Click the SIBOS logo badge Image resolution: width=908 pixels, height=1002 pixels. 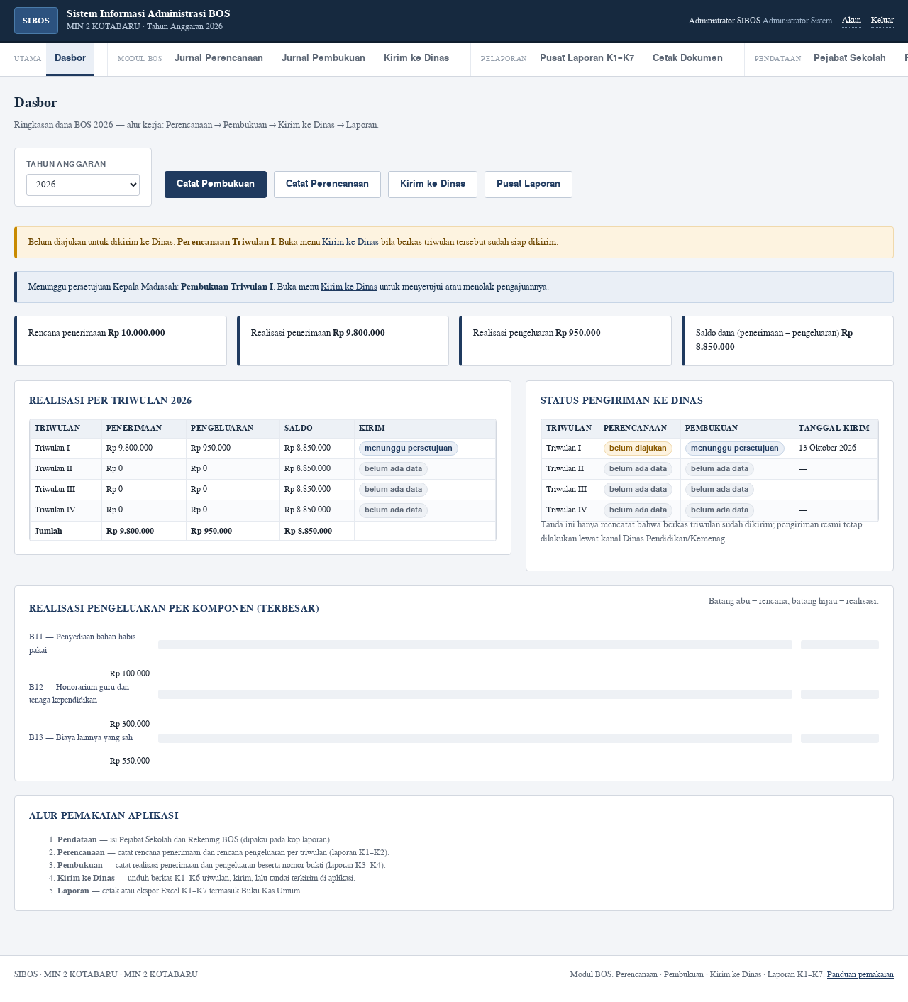click(x=36, y=21)
